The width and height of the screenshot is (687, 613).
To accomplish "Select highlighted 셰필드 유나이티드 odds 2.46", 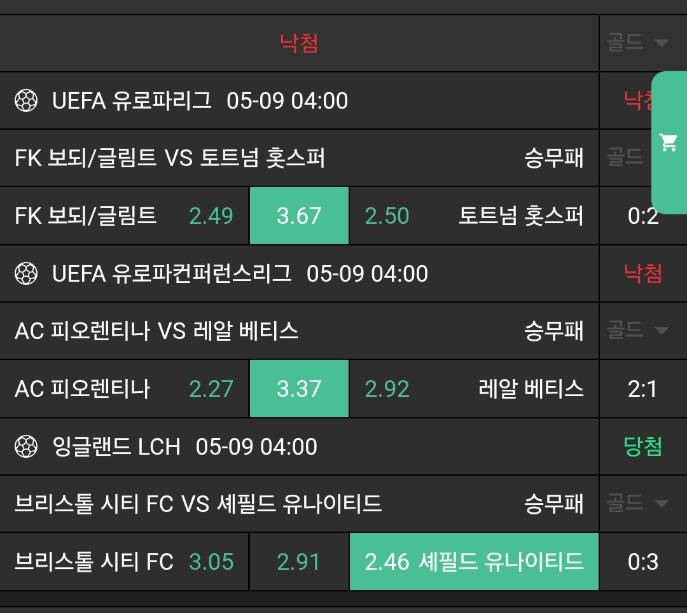I will tap(474, 561).
